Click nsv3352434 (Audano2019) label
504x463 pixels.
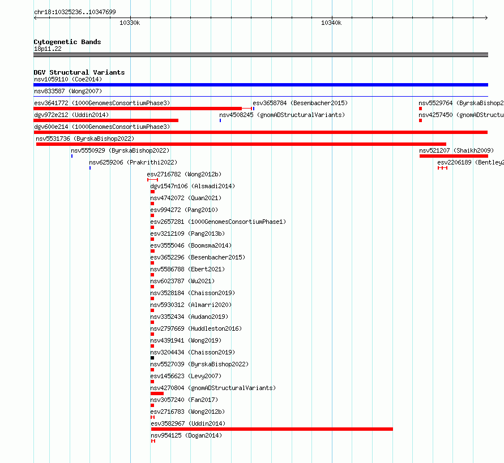tap(189, 317)
